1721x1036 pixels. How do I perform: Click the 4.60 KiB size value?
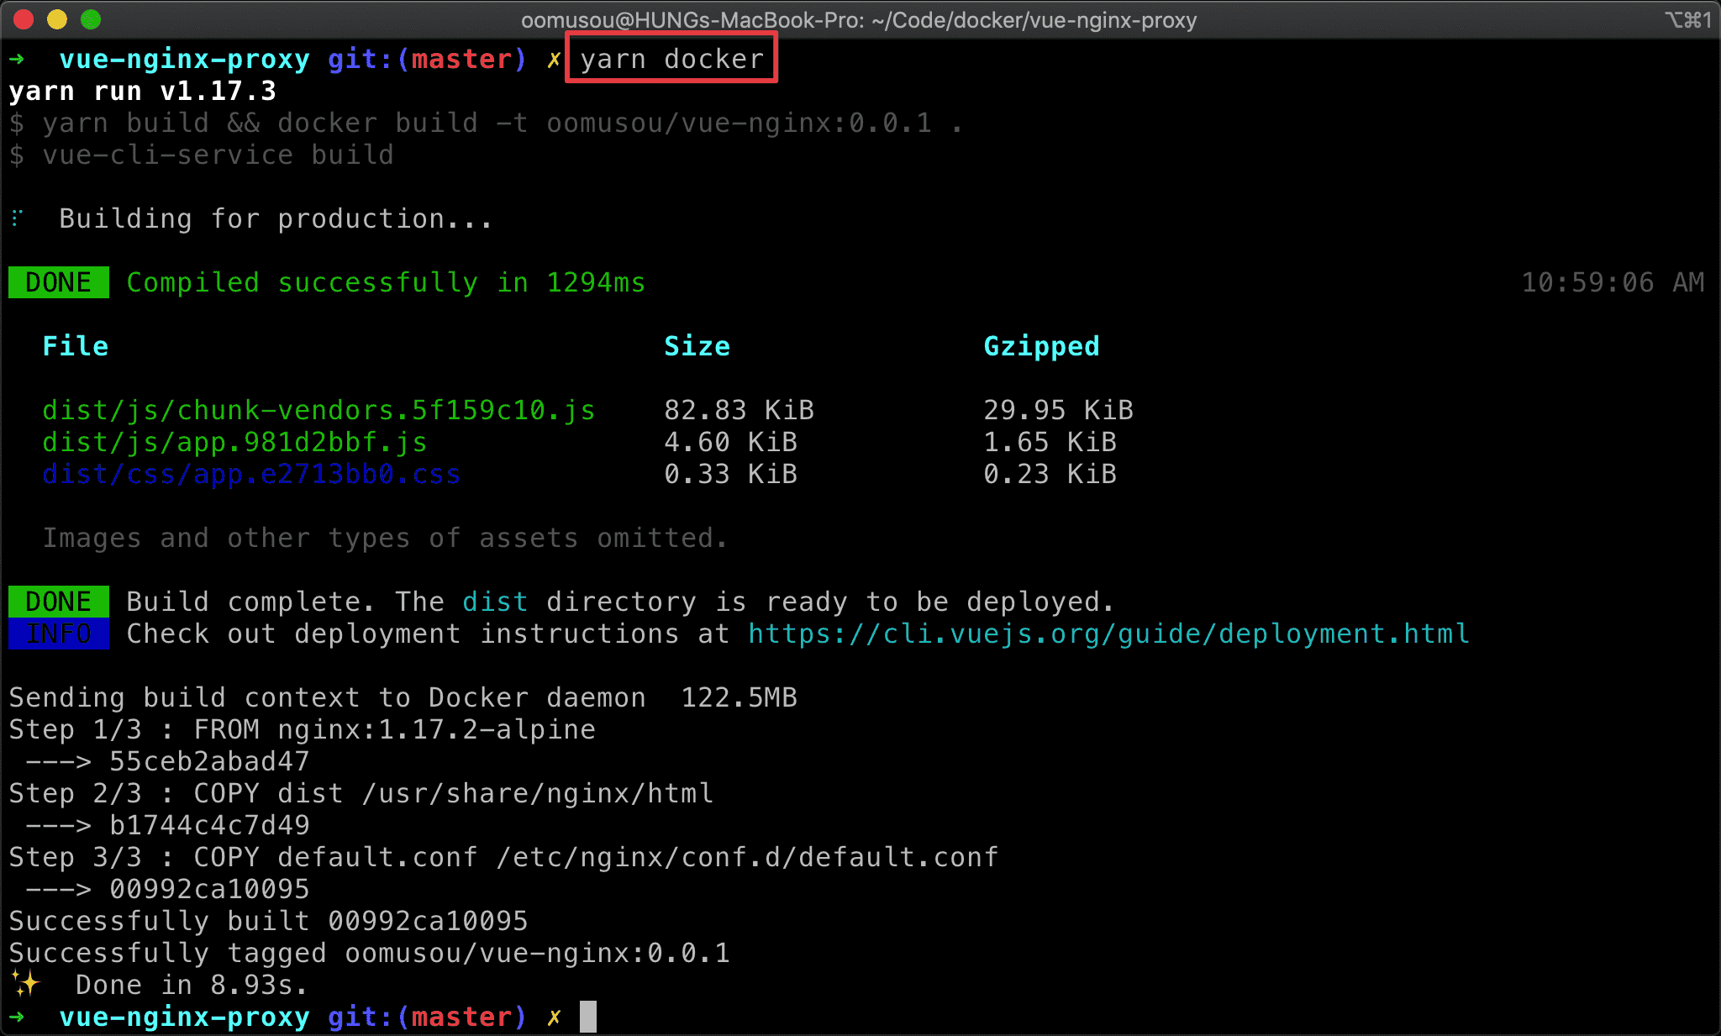730,442
